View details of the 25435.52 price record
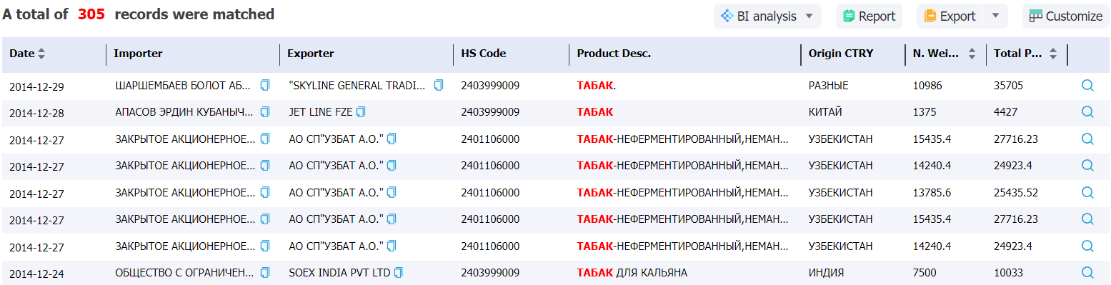 pyautogui.click(x=1087, y=192)
